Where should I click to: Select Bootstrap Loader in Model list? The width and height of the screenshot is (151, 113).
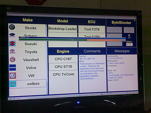pos(63,29)
